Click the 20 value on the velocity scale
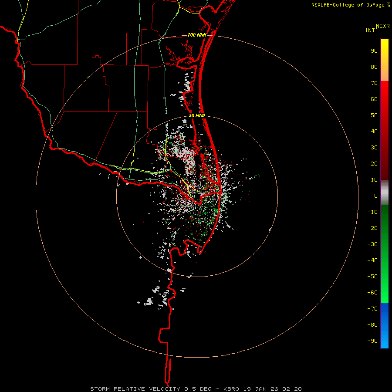392x392 pixels. 374,164
